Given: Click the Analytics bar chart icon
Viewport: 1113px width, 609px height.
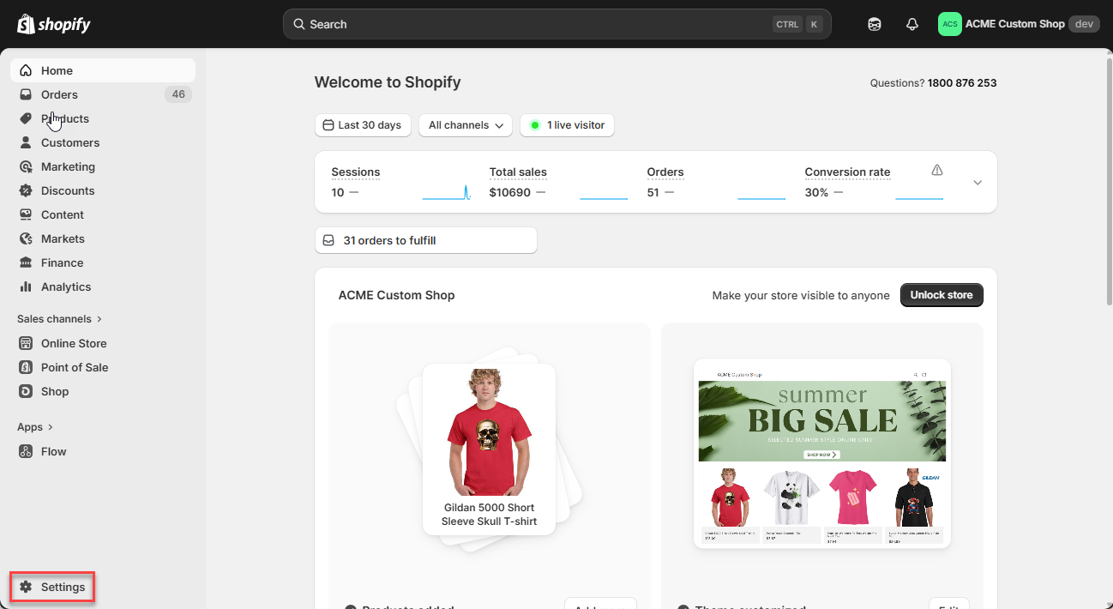Looking at the screenshot, I should [26, 286].
